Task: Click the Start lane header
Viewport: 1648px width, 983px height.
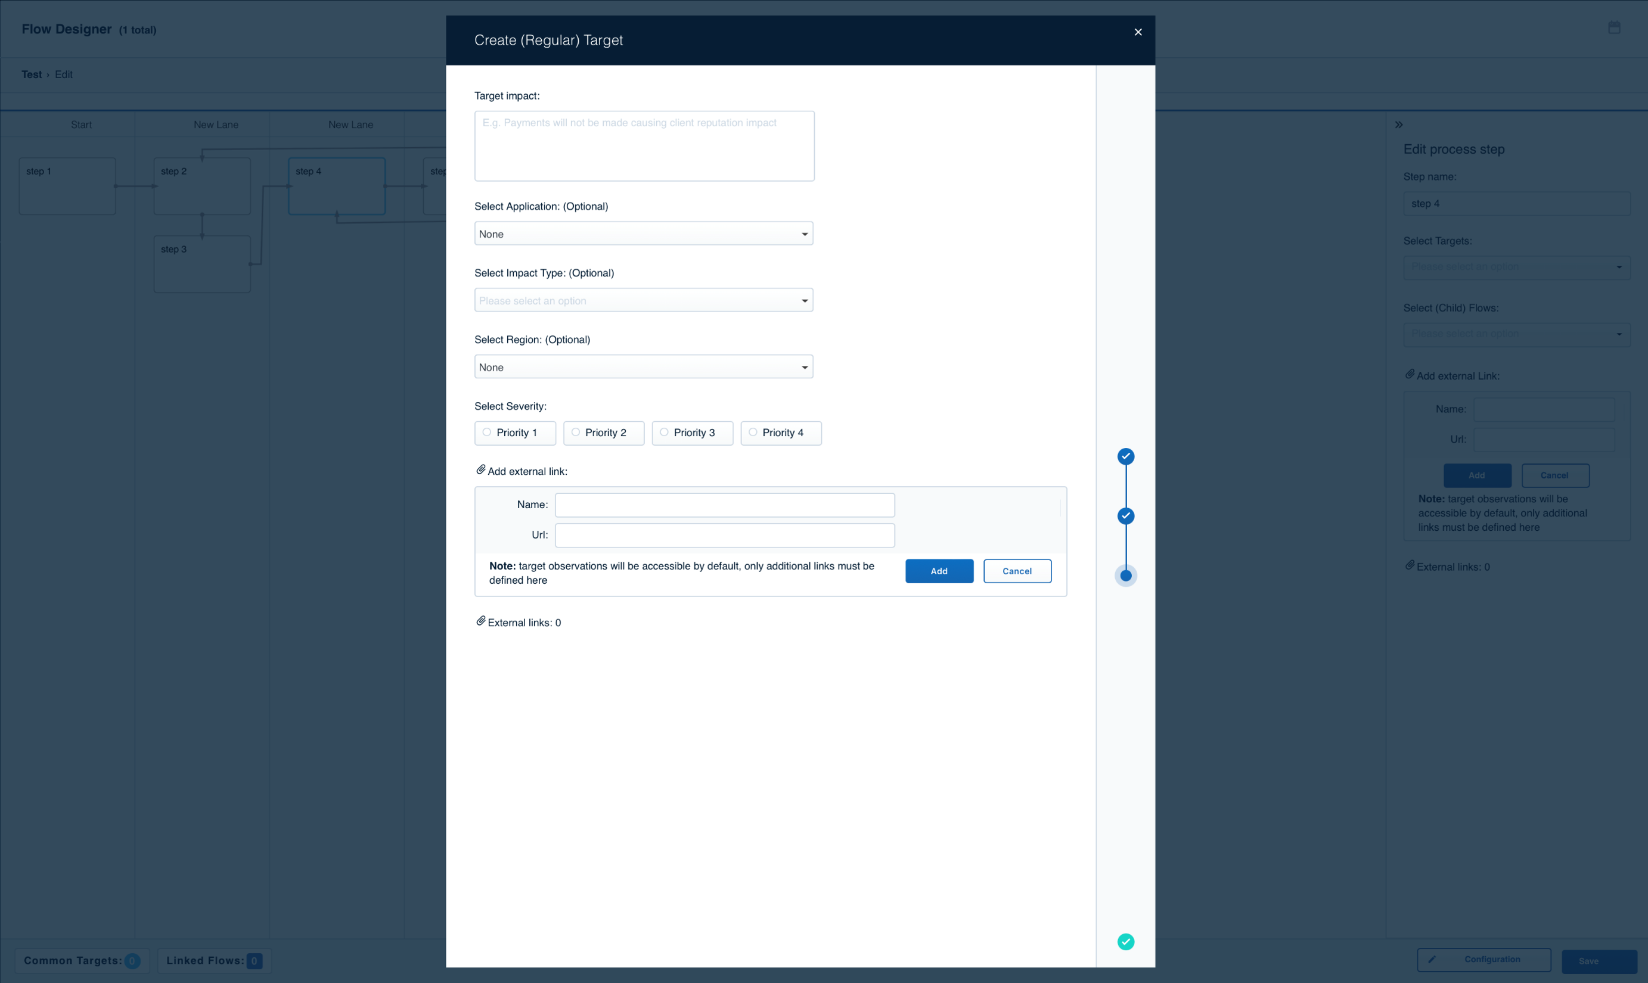Action: [x=82, y=125]
